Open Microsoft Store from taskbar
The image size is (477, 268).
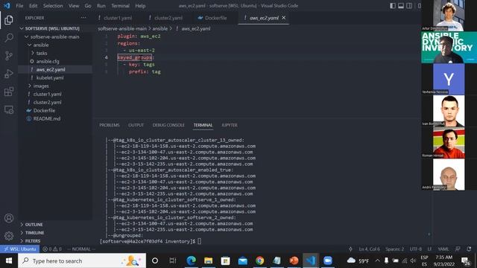coord(225,261)
